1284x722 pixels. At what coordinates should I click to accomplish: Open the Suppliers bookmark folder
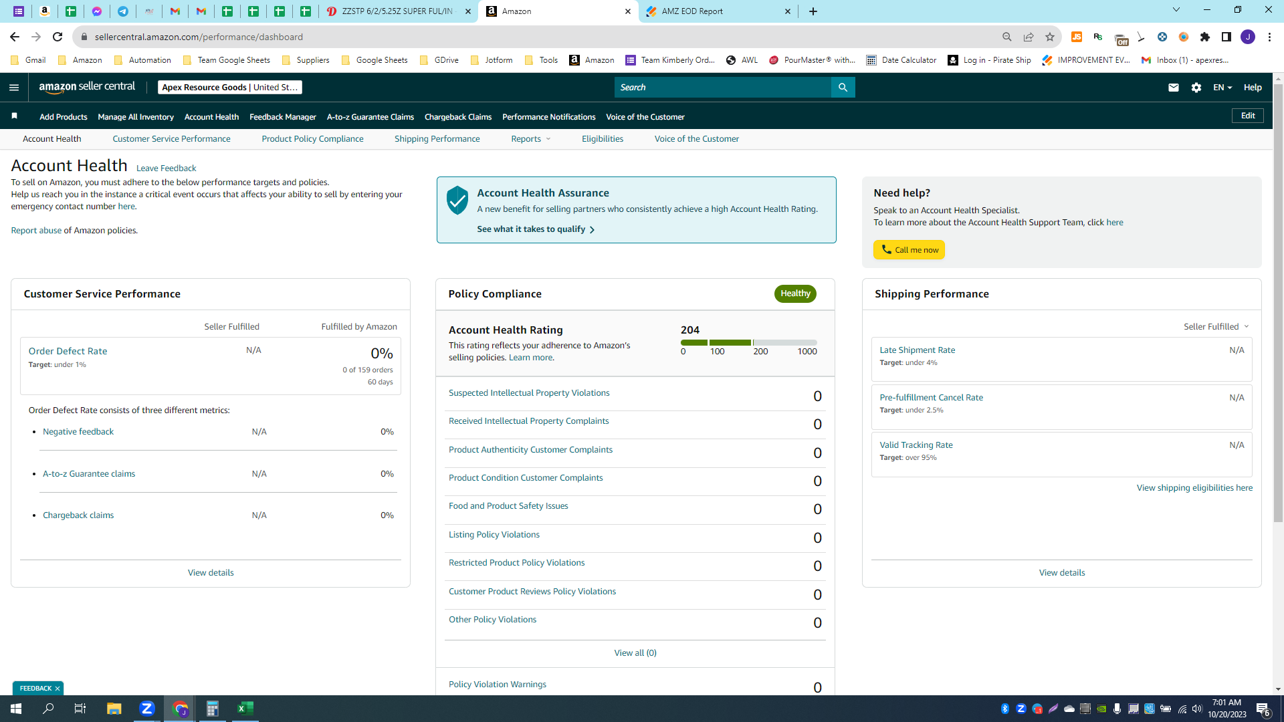tap(306, 60)
